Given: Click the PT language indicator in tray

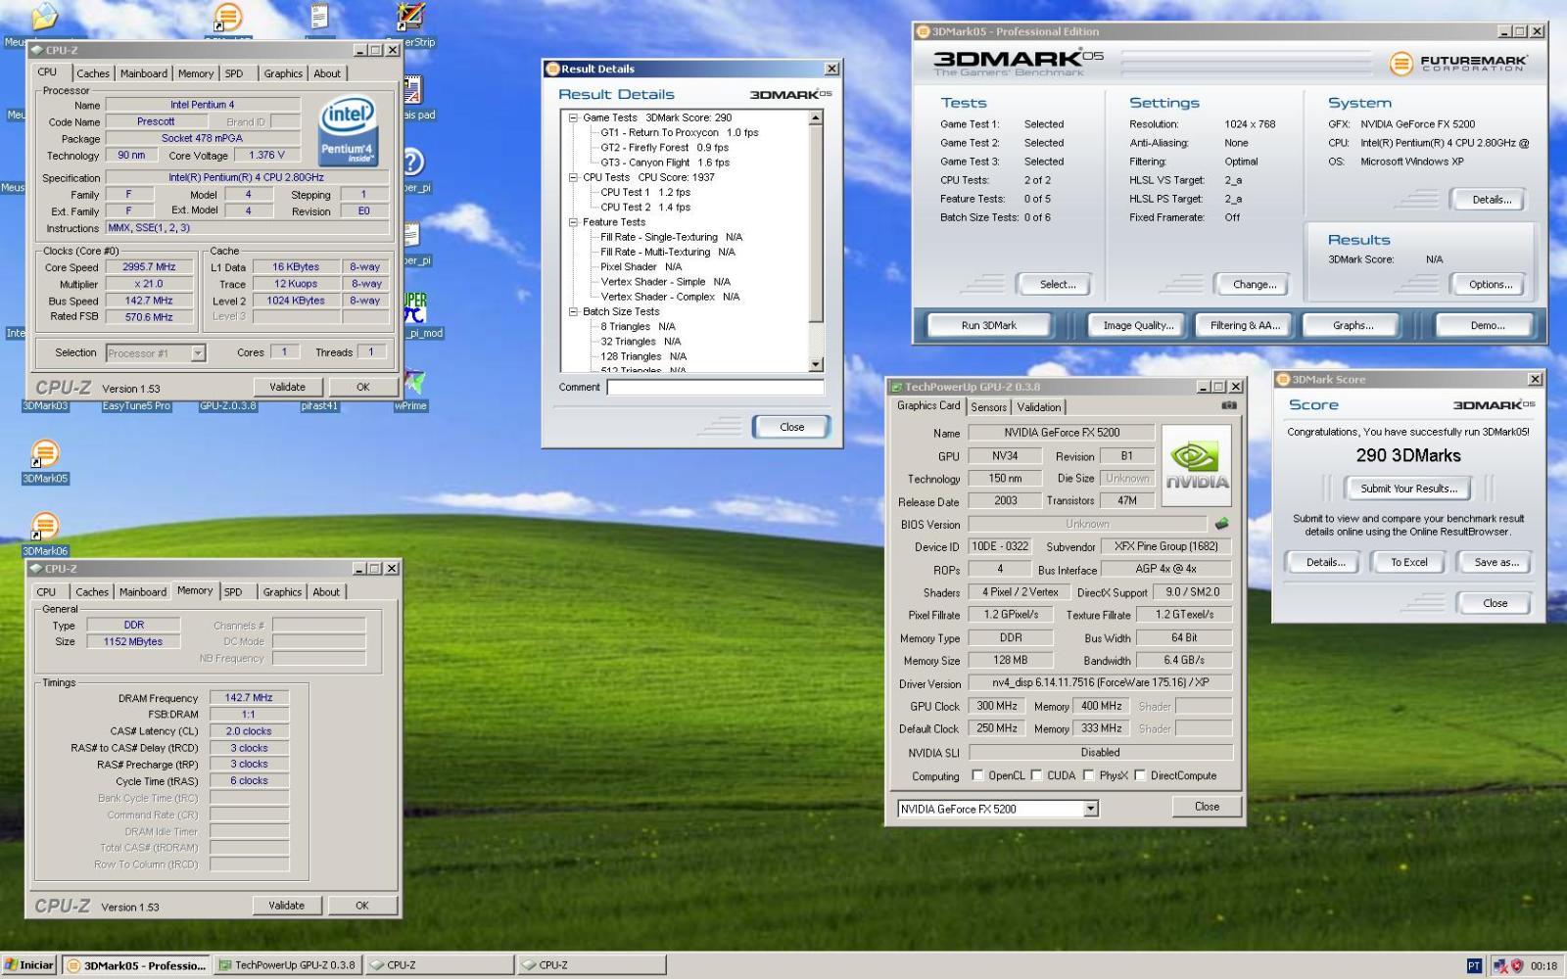Looking at the screenshot, I should click(1474, 965).
